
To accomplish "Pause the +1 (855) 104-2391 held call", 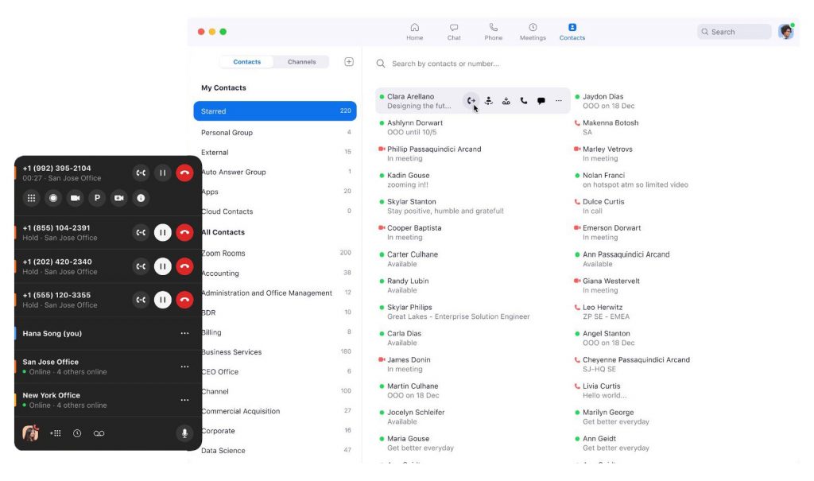I will pos(162,233).
